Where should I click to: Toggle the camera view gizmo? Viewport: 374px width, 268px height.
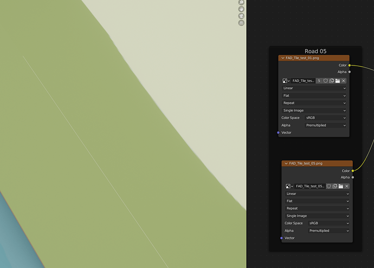click(x=241, y=16)
